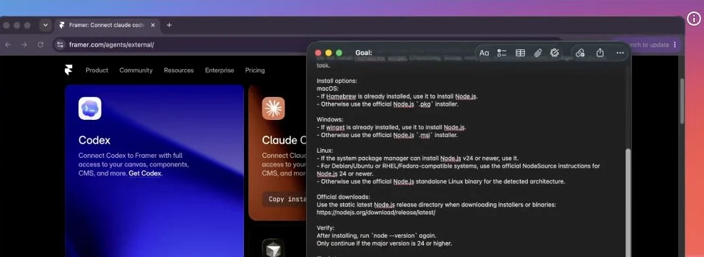Click the dark cube icon below Claude card
704x257 pixels.
(x=273, y=249)
